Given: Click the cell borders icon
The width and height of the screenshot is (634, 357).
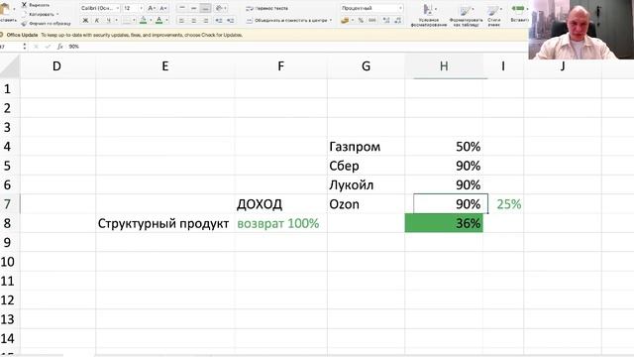Looking at the screenshot, I should tap(127, 20).
